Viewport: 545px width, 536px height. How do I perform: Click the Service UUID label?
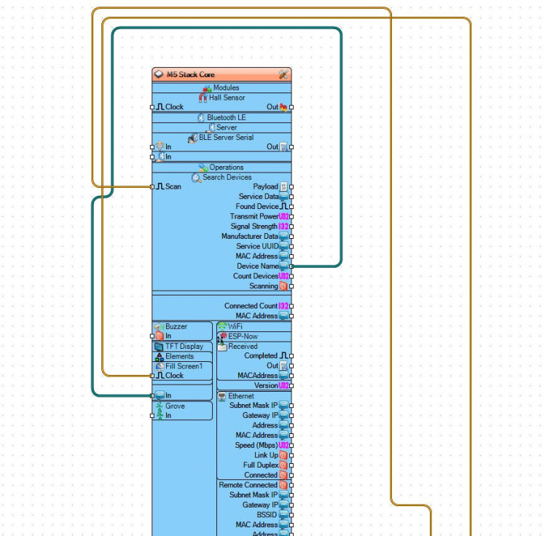click(x=257, y=246)
